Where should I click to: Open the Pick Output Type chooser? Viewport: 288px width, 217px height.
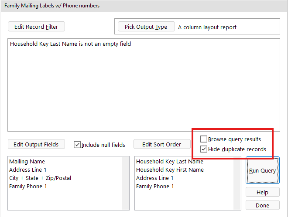[x=146, y=27]
